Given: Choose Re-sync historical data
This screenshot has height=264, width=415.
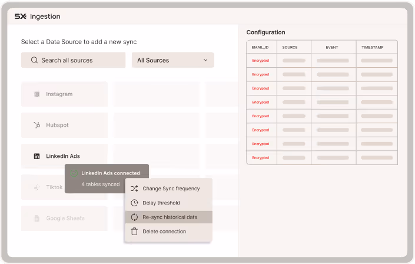Looking at the screenshot, I should (x=168, y=217).
